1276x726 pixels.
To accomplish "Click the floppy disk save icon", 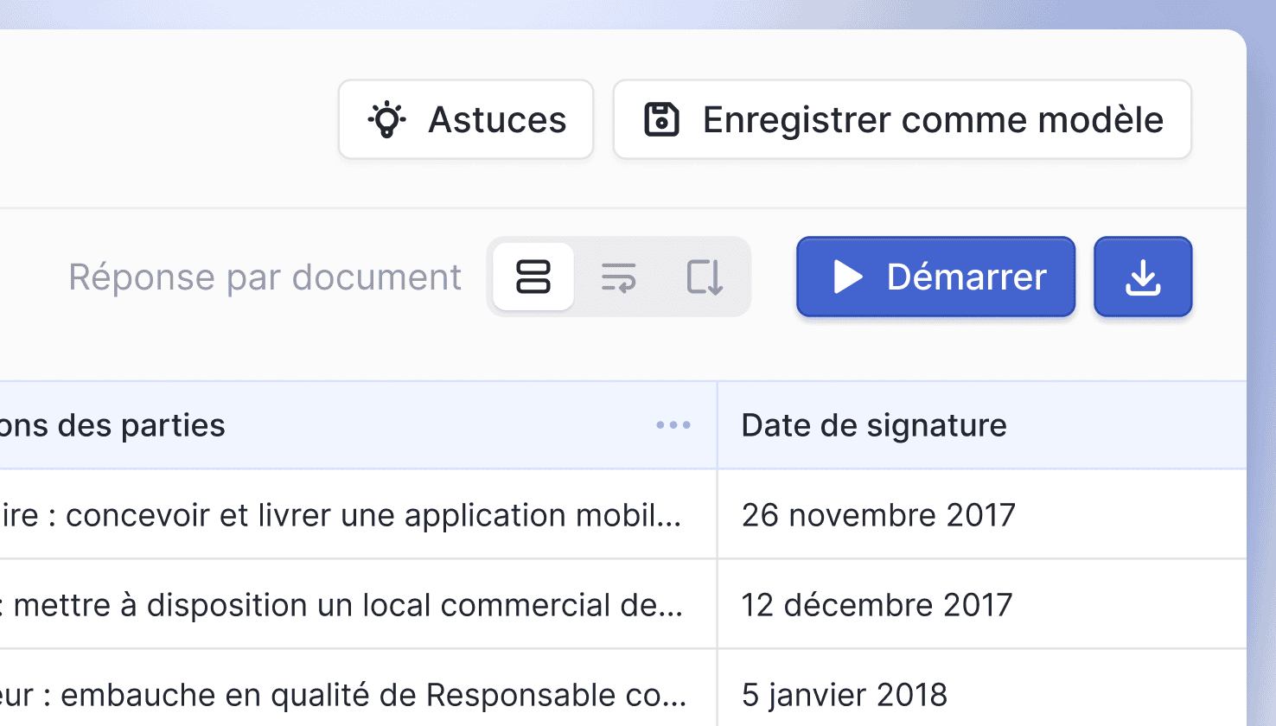I will tap(661, 120).
